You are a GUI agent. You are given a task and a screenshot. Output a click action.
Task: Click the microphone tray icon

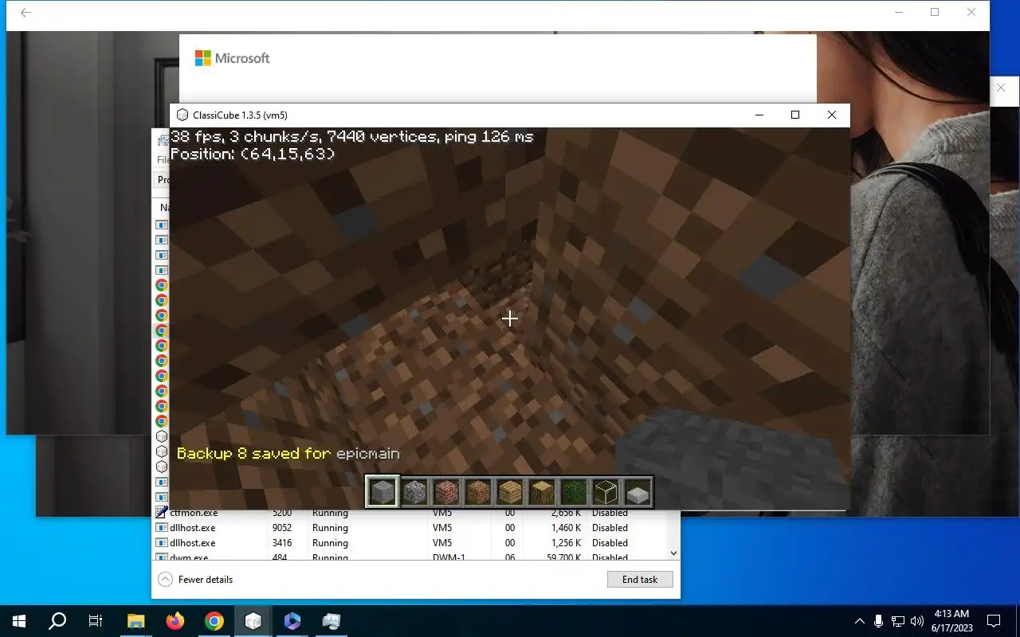pos(878,621)
